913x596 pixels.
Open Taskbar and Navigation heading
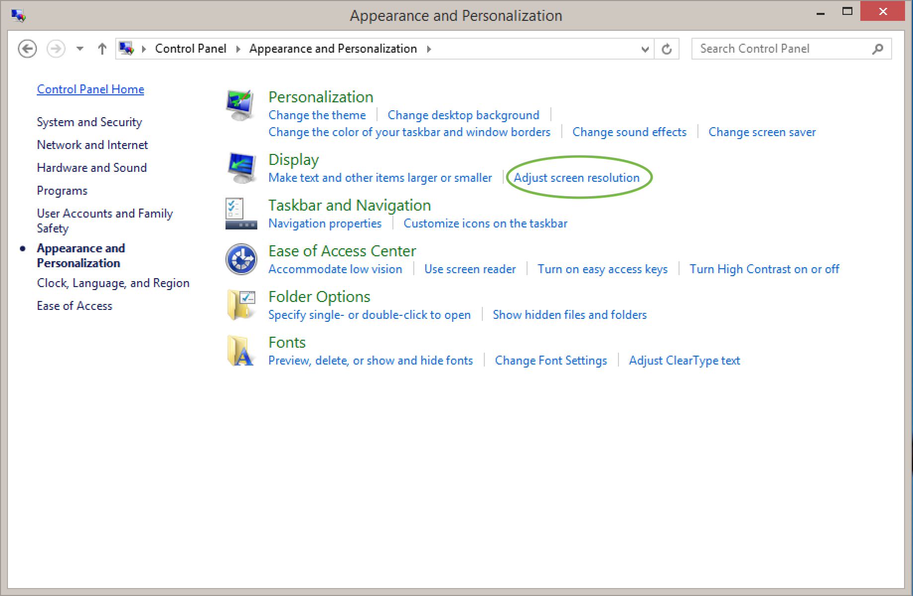[x=350, y=206]
